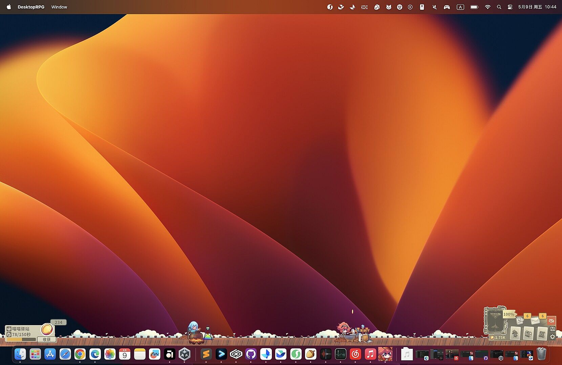The width and height of the screenshot is (562, 365).
Task: Open the DesktopRPG application menu
Action: 31,7
